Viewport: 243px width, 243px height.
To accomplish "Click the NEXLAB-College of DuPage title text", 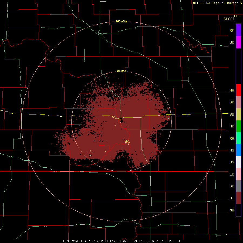I will pos(216,3).
